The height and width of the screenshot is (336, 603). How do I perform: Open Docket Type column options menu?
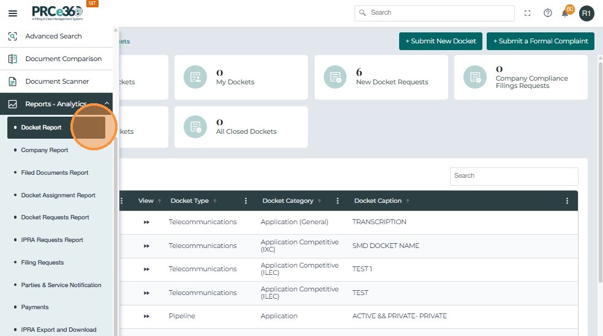pos(245,201)
